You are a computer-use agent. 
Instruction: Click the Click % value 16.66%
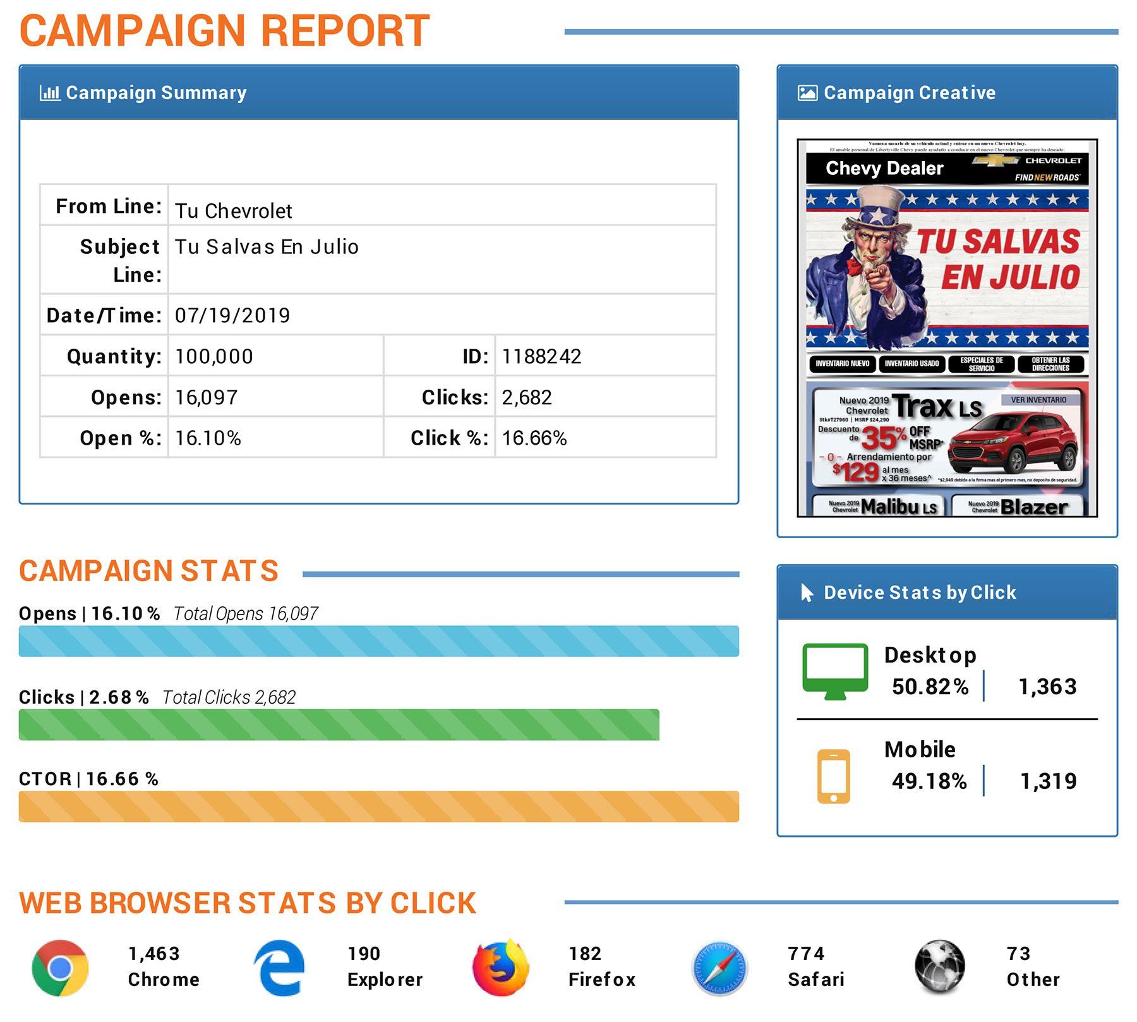534,438
